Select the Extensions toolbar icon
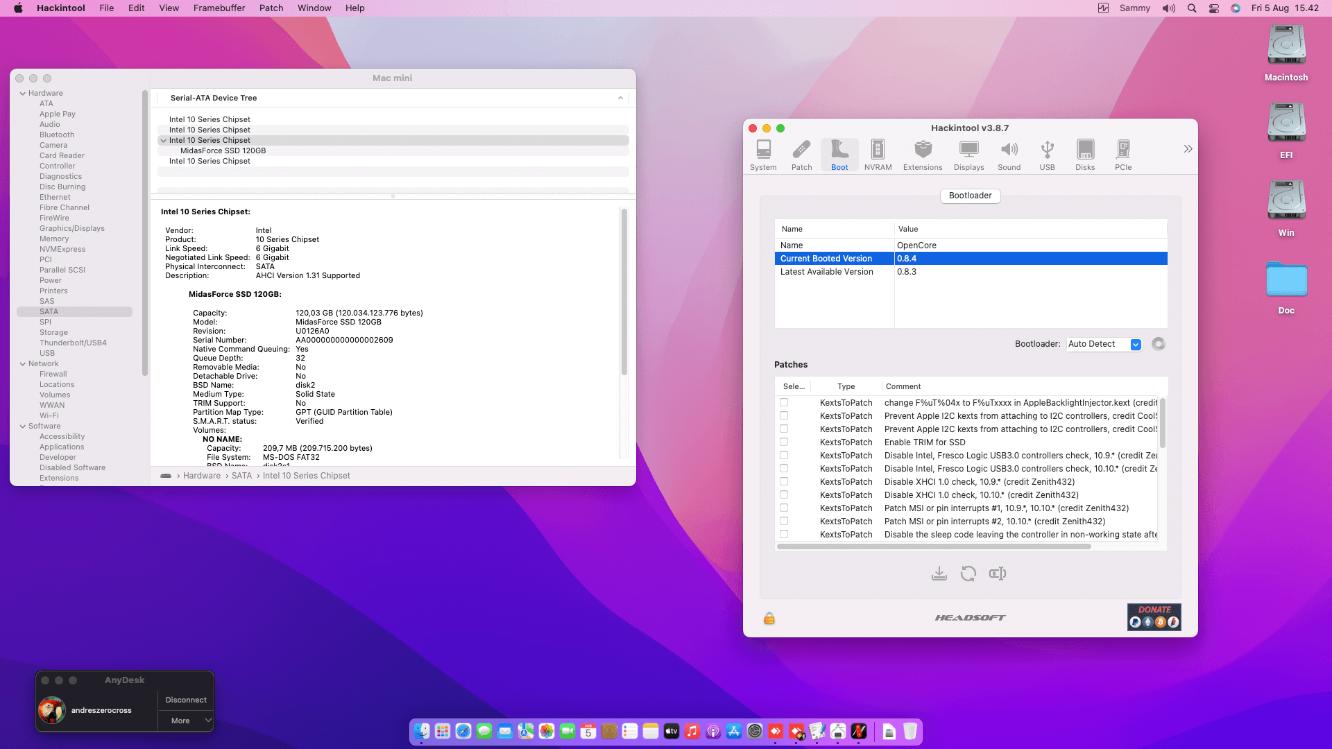 (923, 155)
